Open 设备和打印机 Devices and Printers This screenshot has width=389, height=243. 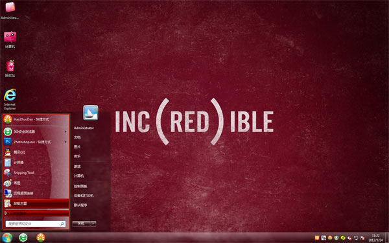tap(84, 196)
